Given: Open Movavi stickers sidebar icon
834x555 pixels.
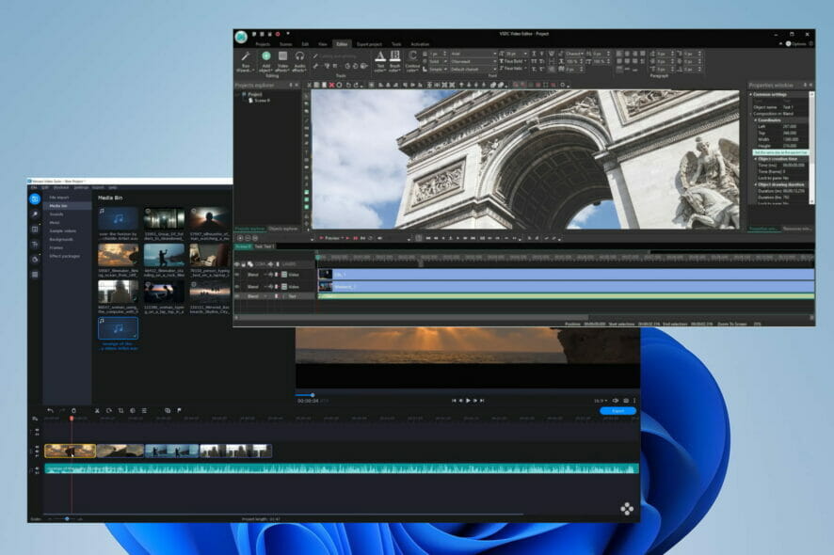Looking at the screenshot, I should tap(35, 260).
